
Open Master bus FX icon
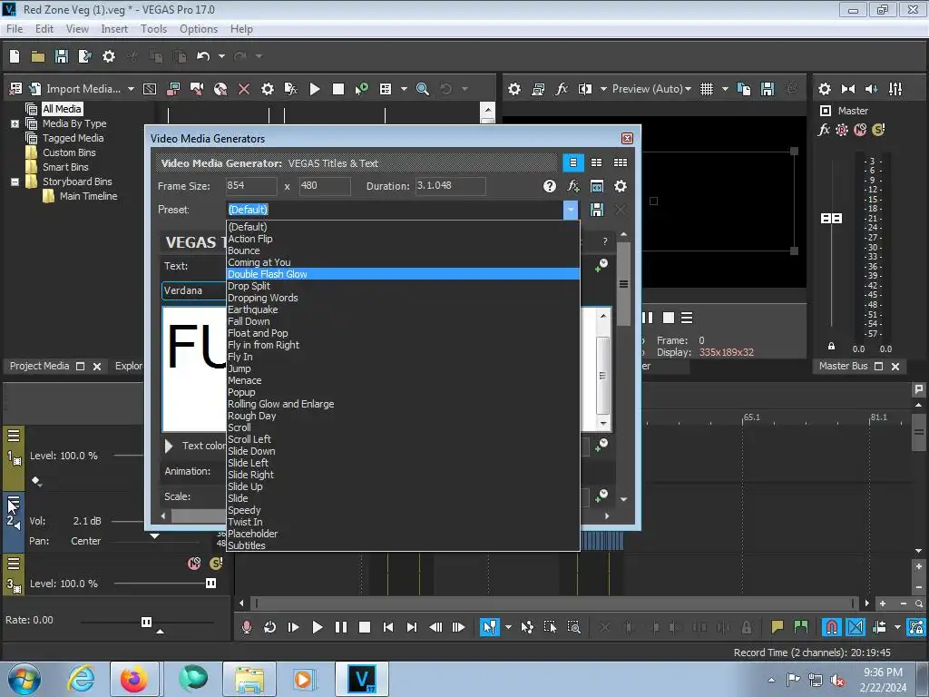pos(824,130)
